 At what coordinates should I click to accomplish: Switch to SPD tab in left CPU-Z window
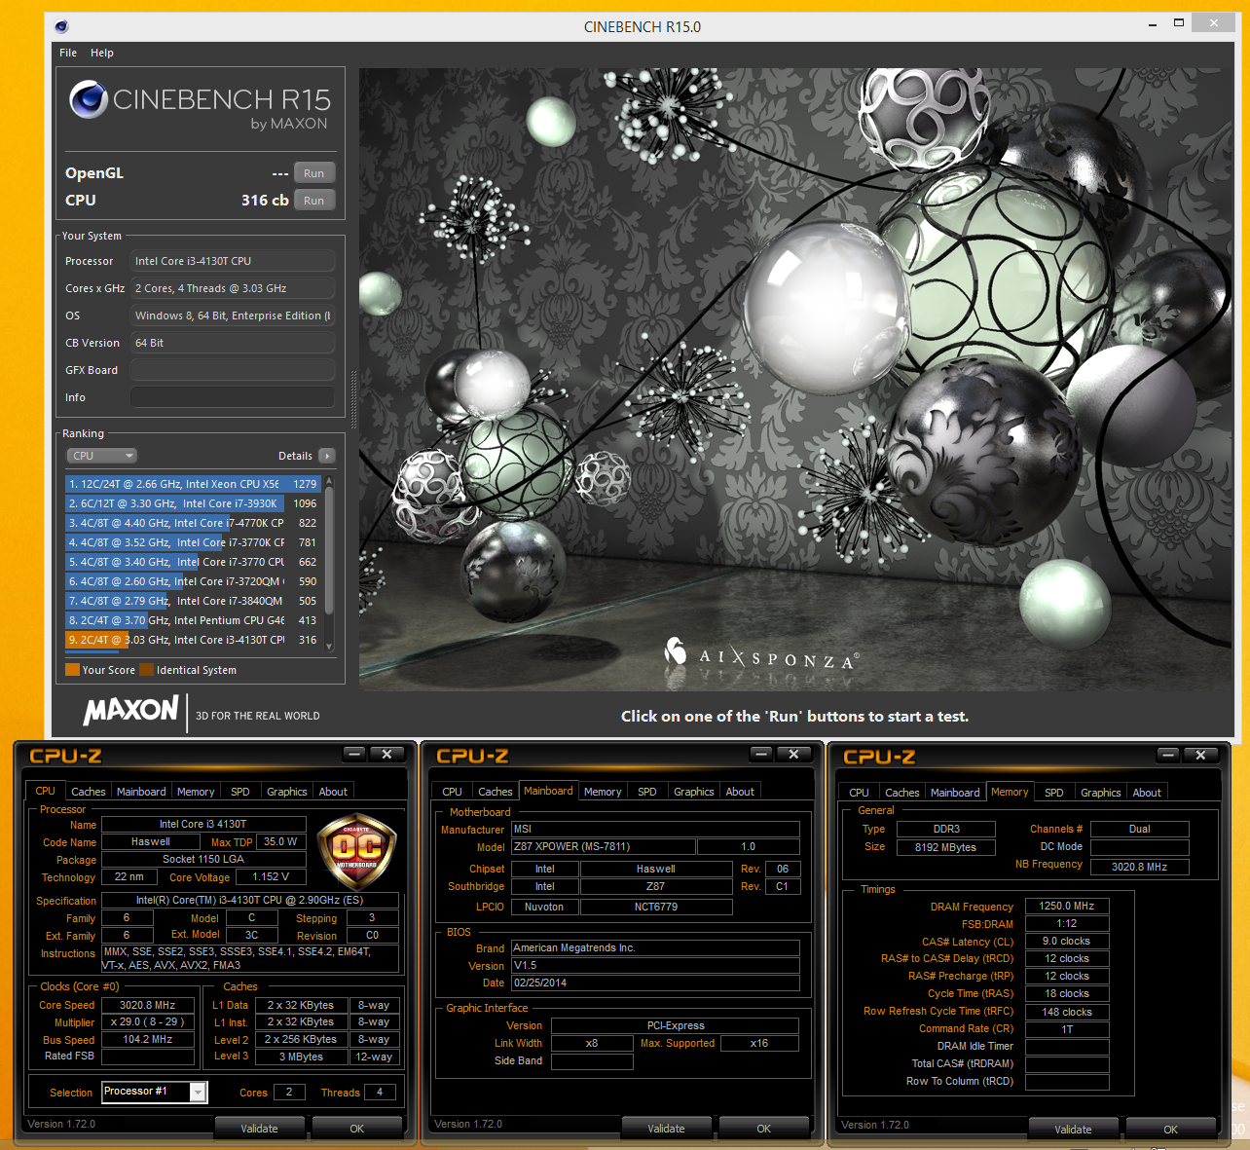point(240,792)
